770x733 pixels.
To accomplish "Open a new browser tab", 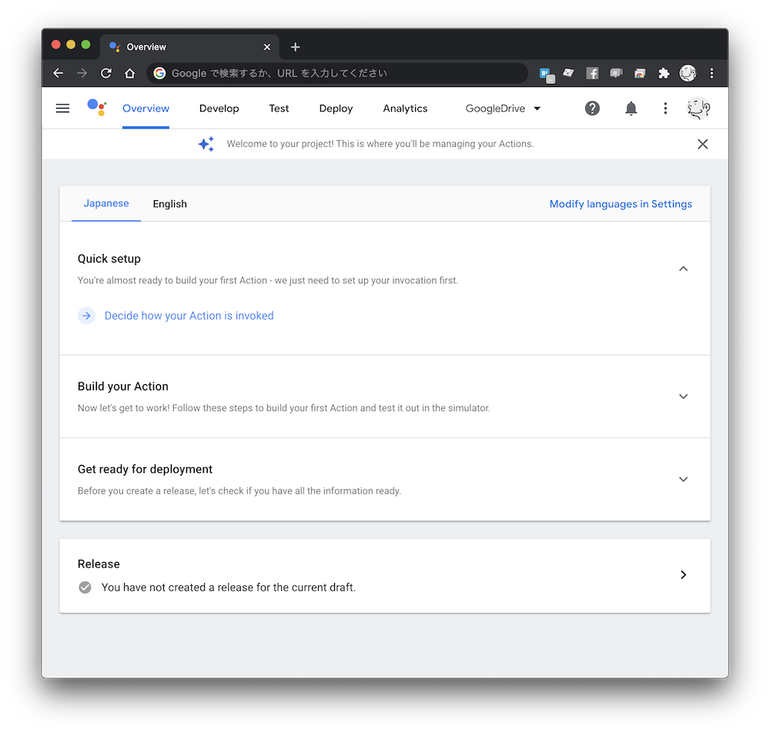I will [x=295, y=47].
